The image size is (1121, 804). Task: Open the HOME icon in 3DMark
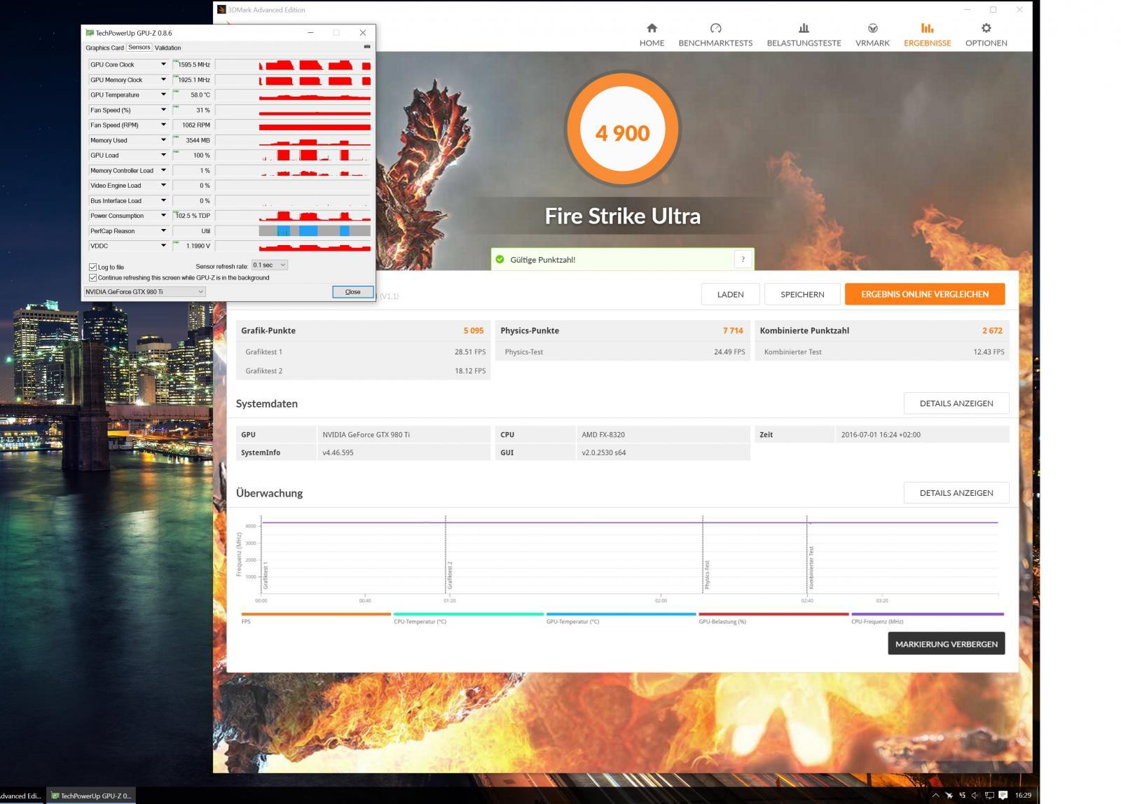point(652,28)
